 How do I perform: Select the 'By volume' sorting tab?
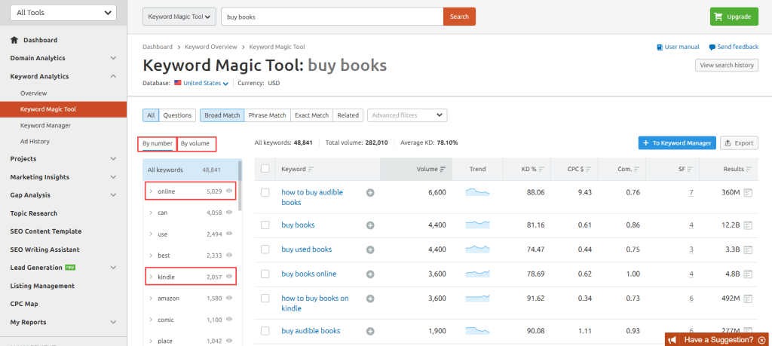[195, 143]
